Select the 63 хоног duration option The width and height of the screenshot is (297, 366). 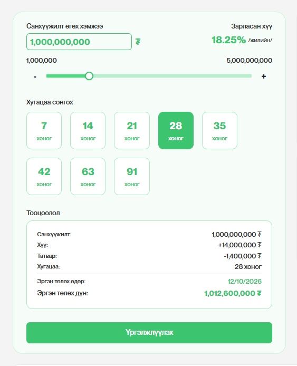(x=88, y=177)
